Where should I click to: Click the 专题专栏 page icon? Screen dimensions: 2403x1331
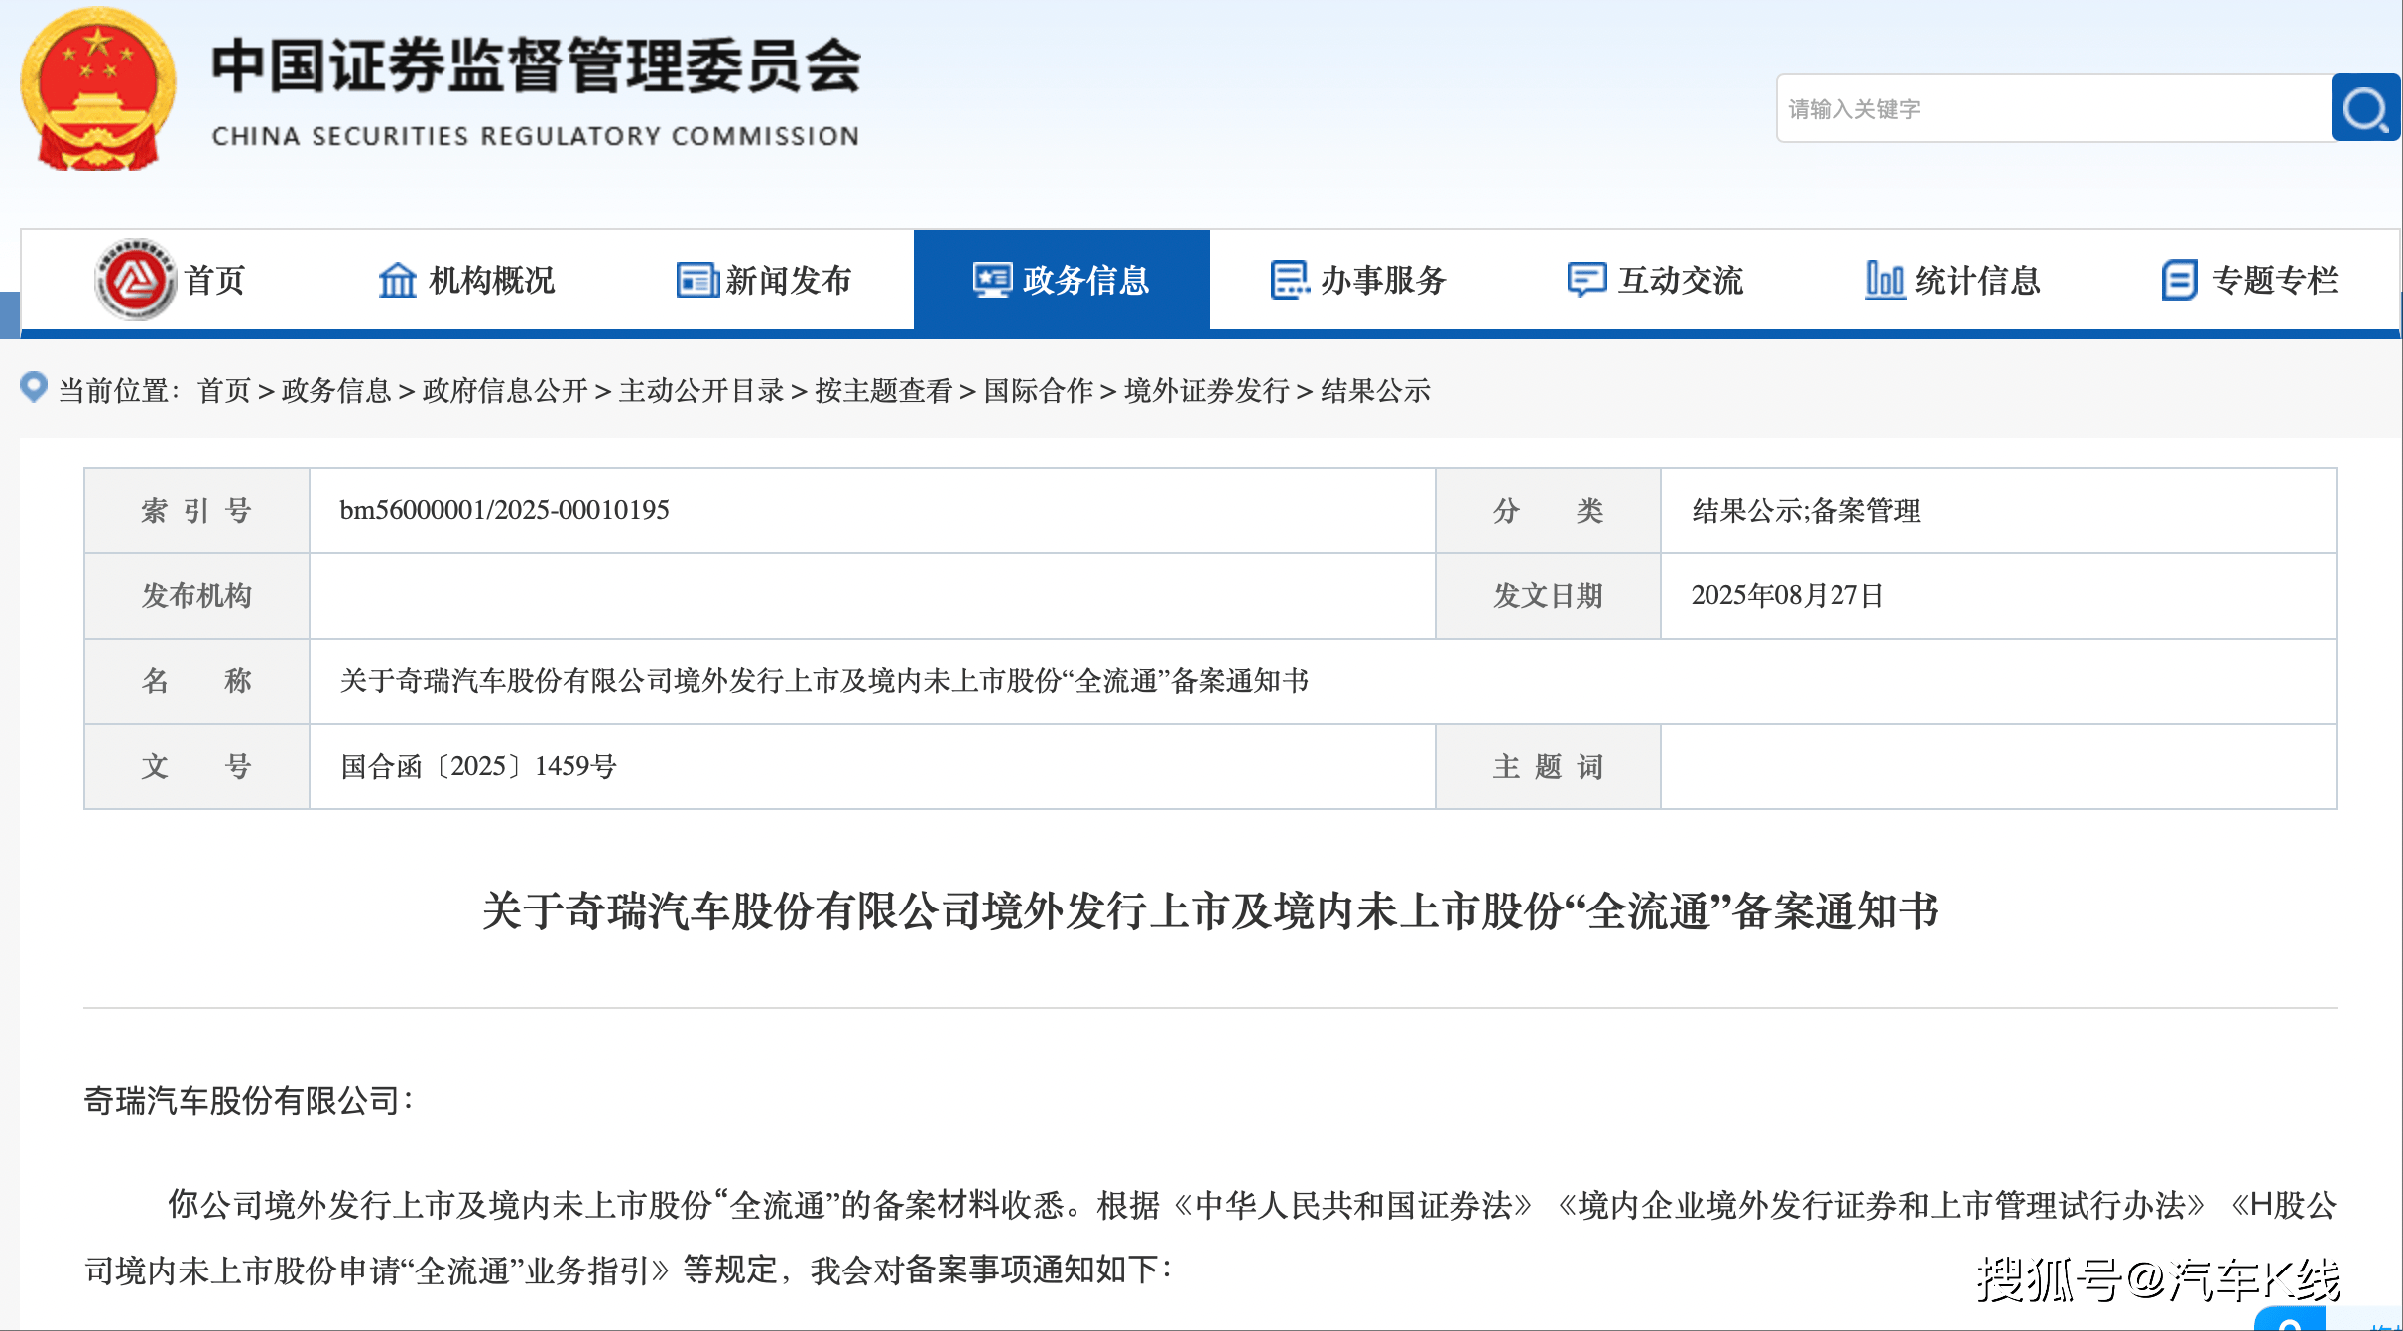click(2179, 281)
